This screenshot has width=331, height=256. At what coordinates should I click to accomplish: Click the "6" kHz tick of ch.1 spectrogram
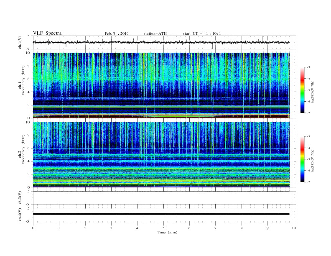coord(29,79)
